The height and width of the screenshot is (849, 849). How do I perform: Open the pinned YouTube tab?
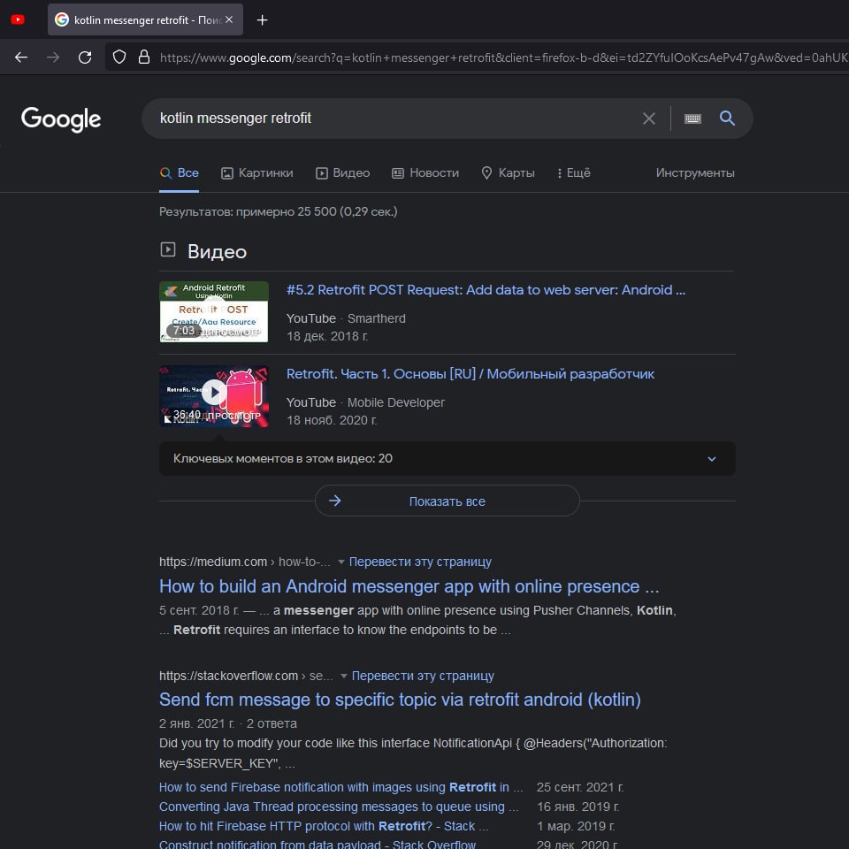pos(18,20)
